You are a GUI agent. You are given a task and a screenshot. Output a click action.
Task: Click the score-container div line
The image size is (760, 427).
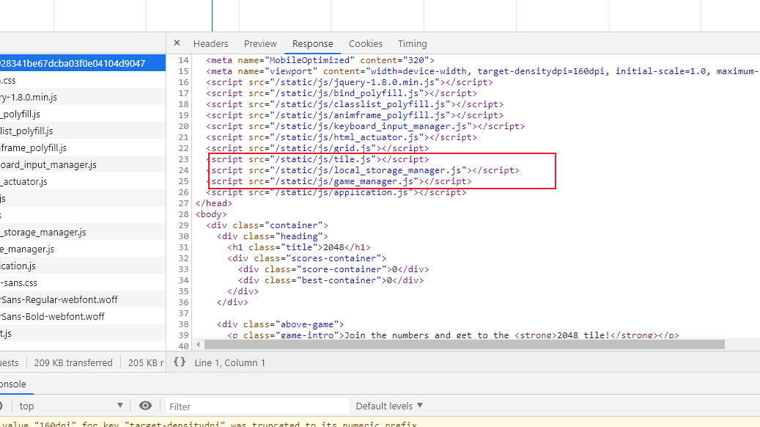[x=333, y=269]
